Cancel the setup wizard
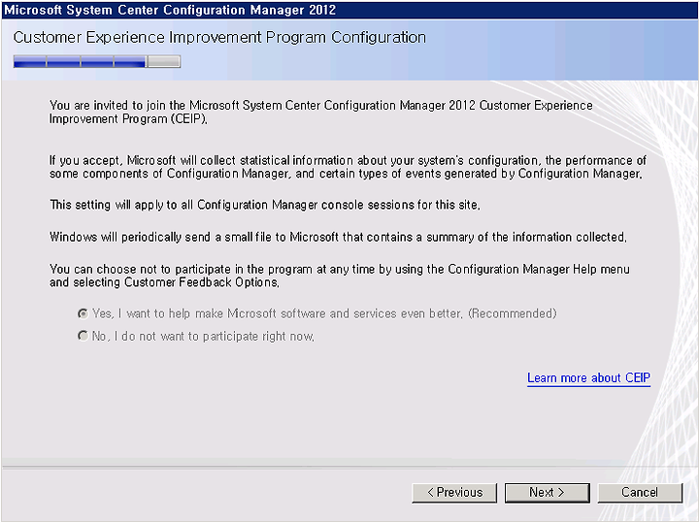 pyautogui.click(x=640, y=493)
